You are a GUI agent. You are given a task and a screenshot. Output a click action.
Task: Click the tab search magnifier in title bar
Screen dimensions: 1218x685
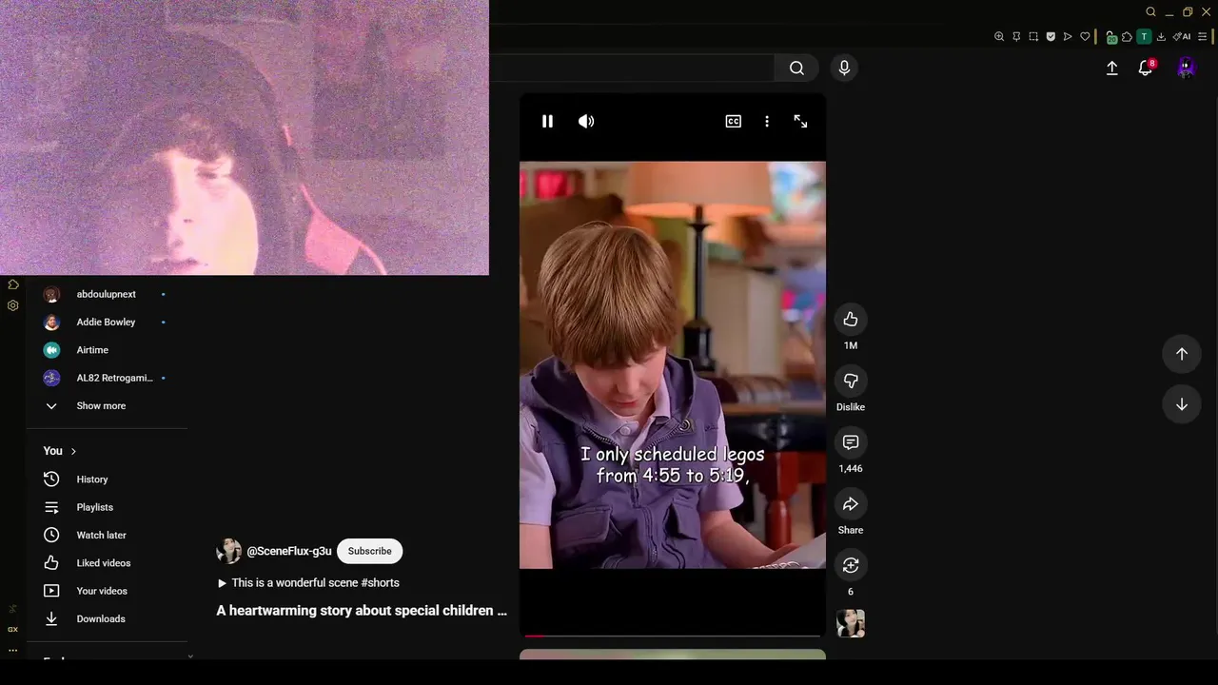coord(1150,11)
